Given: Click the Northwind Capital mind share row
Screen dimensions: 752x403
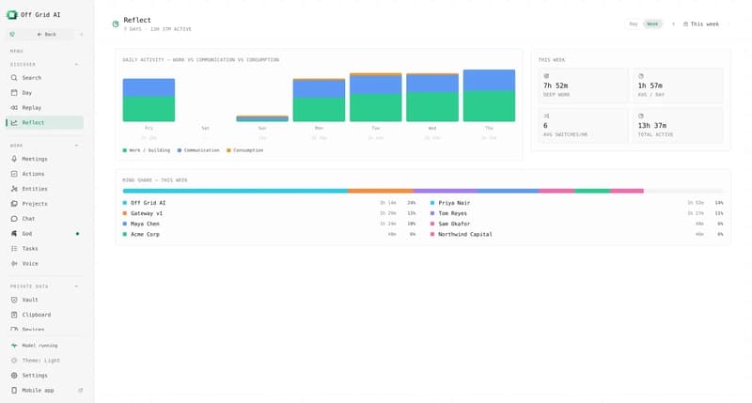Looking at the screenshot, I should [x=577, y=234].
